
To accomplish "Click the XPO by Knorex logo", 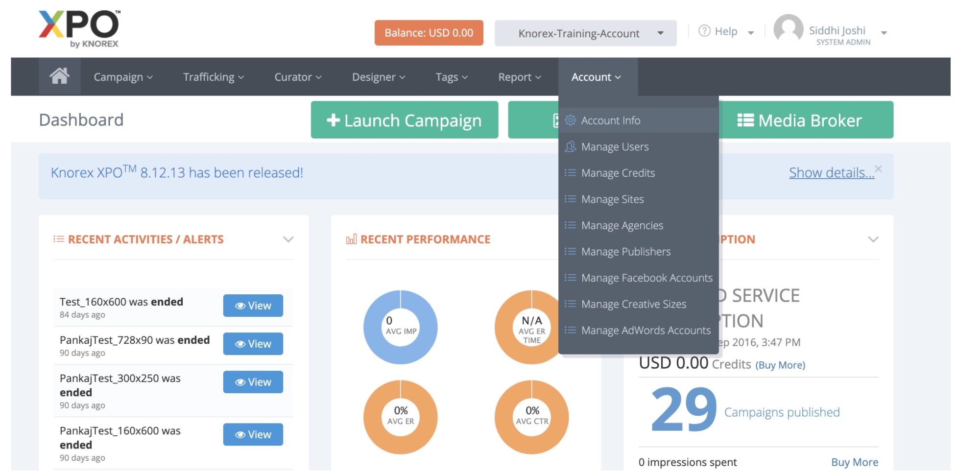I will click(79, 29).
